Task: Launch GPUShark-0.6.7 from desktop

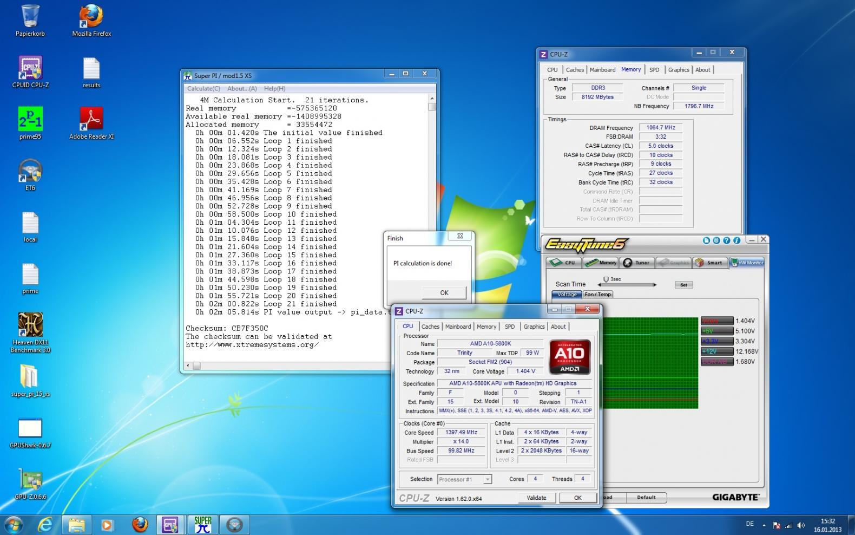Action: [30, 433]
